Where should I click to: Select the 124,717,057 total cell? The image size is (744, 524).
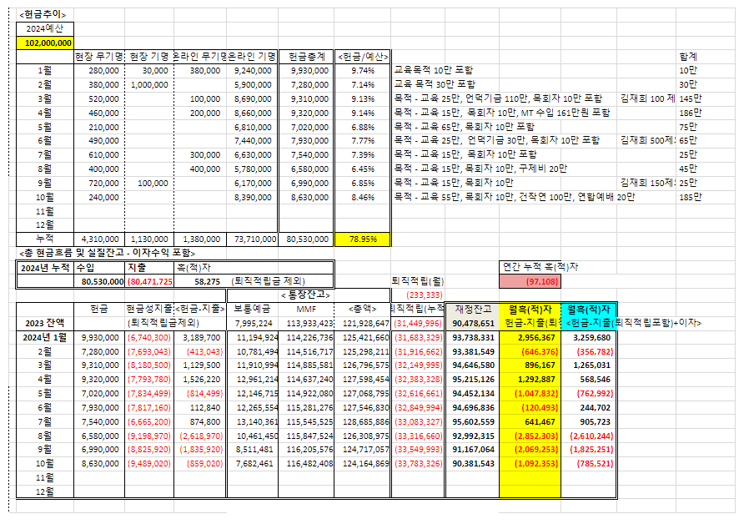click(x=363, y=450)
